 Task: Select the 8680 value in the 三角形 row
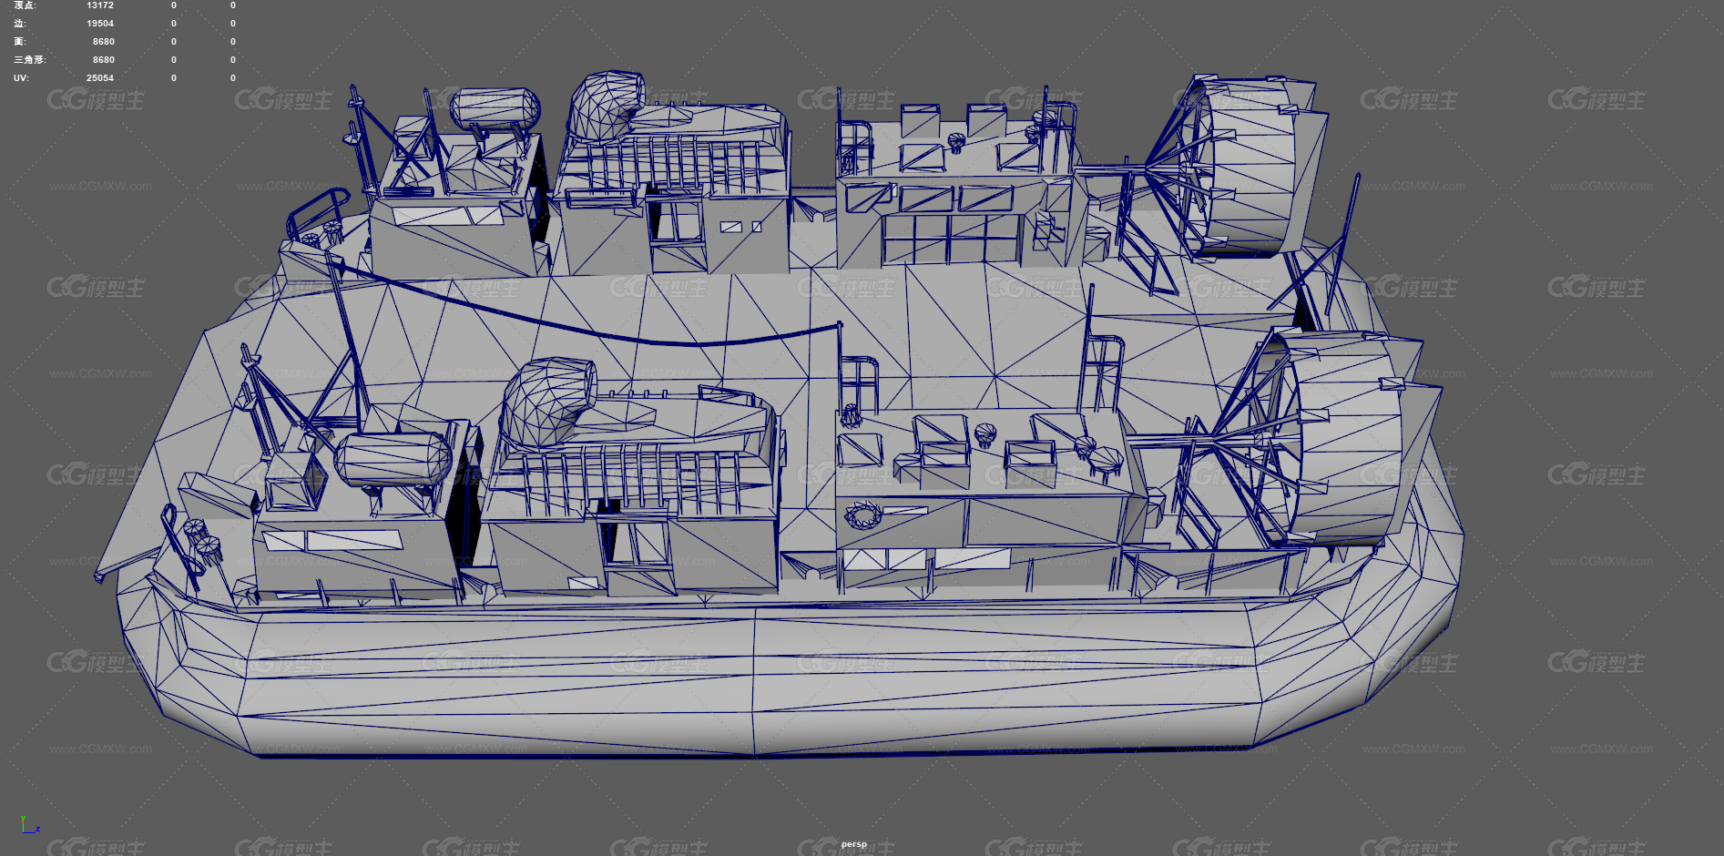click(104, 60)
